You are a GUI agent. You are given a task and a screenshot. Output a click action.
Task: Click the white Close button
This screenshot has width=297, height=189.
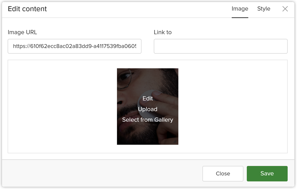(x=223, y=174)
